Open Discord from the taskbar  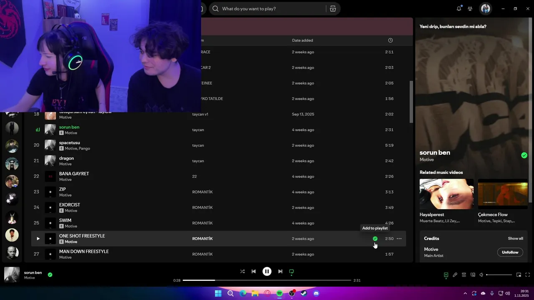pyautogui.click(x=316, y=293)
